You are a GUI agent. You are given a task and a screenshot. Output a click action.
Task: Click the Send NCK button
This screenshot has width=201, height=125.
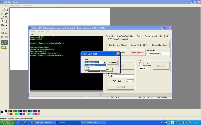coord(121,87)
